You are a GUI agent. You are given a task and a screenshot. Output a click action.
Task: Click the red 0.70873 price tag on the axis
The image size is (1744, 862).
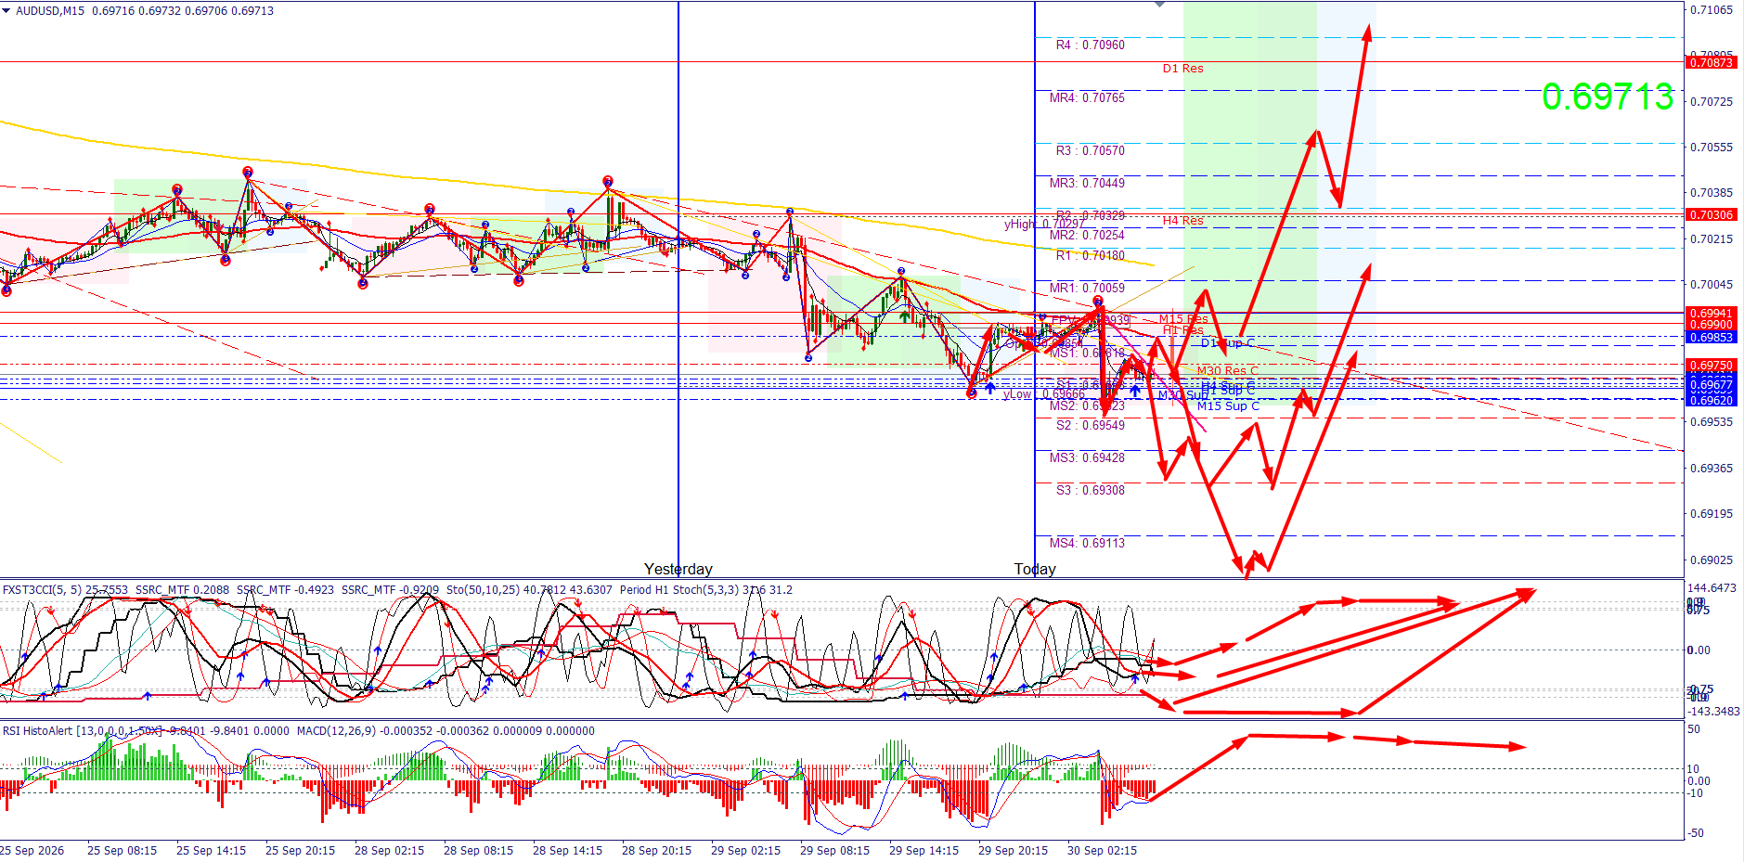[x=1711, y=63]
